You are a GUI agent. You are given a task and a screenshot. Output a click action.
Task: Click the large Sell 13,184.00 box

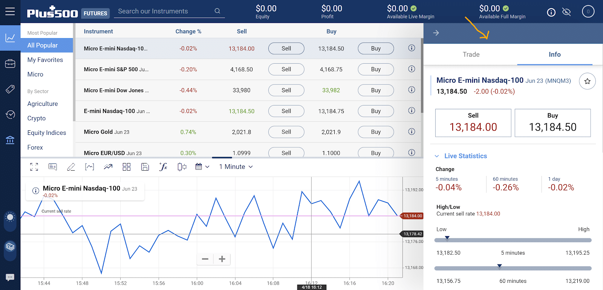(x=473, y=123)
